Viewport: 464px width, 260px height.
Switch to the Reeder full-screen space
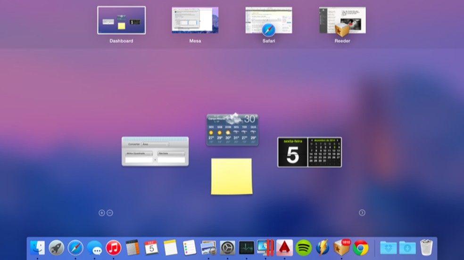coord(342,20)
